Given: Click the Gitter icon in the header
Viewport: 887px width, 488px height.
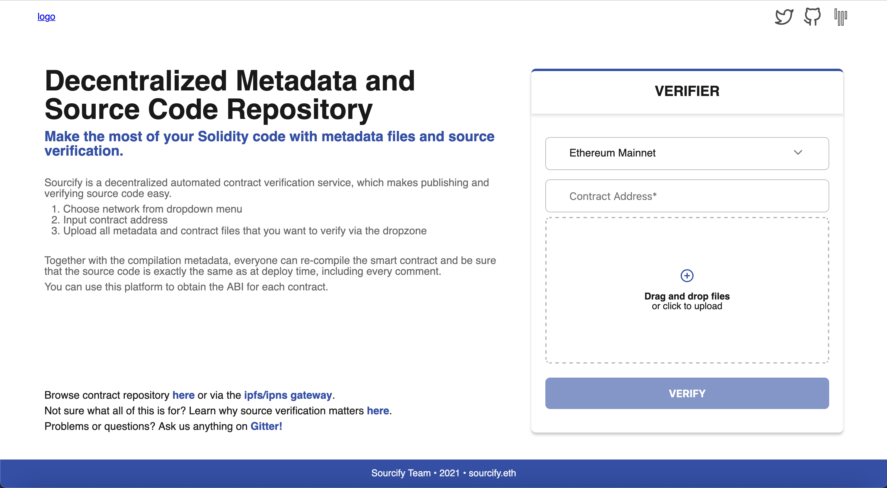Looking at the screenshot, I should tap(840, 17).
